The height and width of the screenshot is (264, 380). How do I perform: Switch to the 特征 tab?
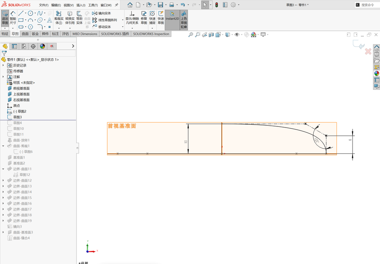pos(5,34)
